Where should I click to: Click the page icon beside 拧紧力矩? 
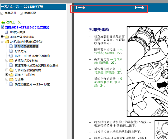pyautogui.click(x=11, y=51)
